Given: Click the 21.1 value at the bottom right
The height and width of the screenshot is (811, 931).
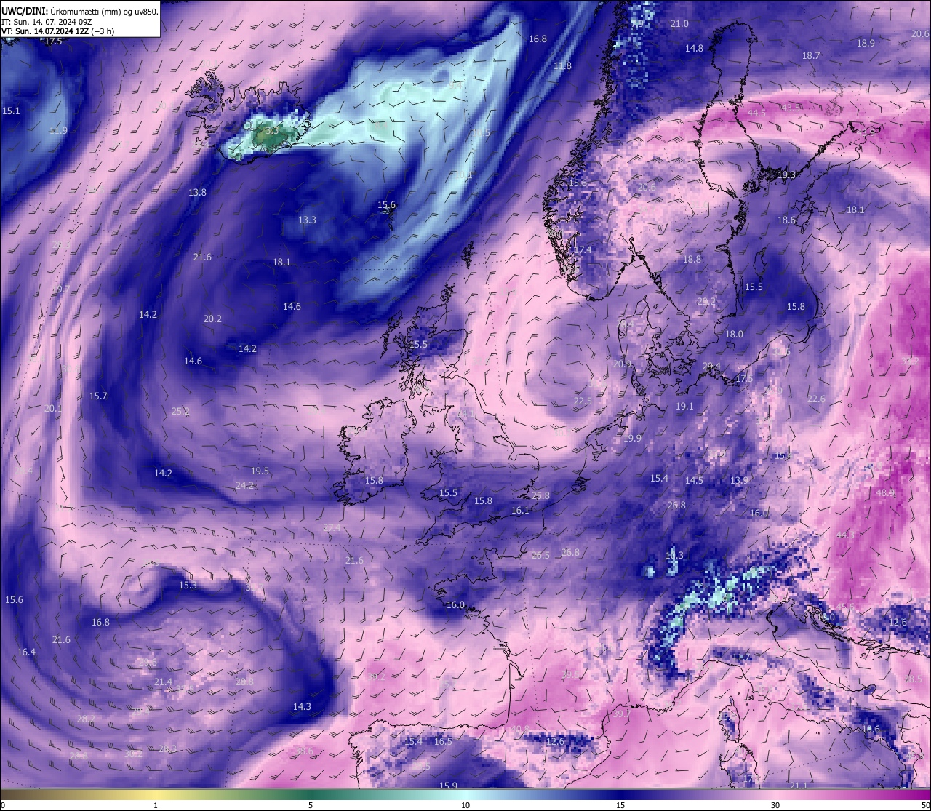Looking at the screenshot, I should click(x=799, y=786).
